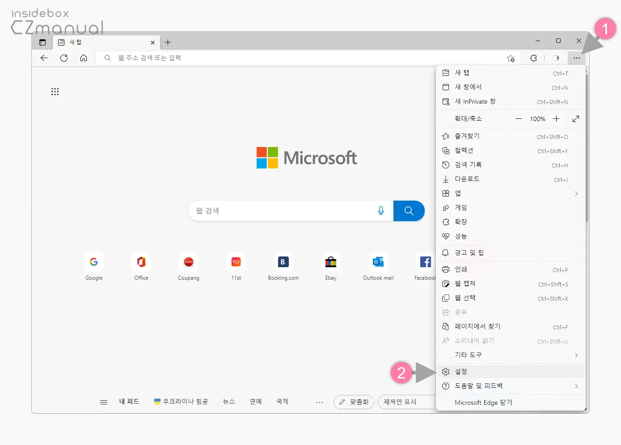Go to home via house icon
The width and height of the screenshot is (621, 445).
point(84,58)
